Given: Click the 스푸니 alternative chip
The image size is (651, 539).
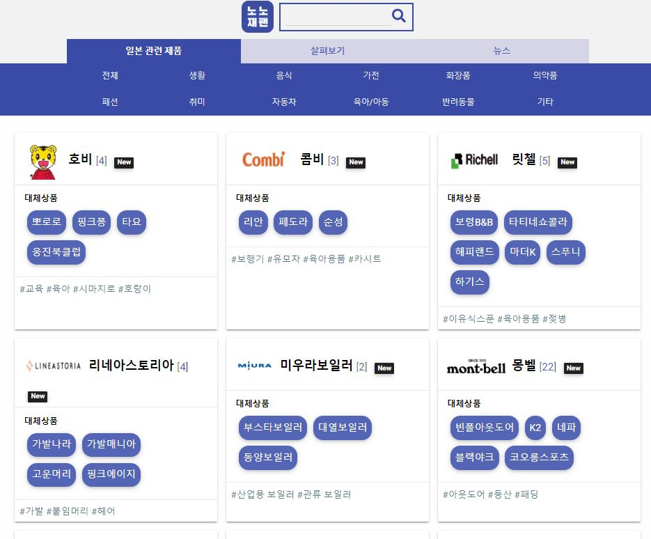Looking at the screenshot, I should [565, 251].
